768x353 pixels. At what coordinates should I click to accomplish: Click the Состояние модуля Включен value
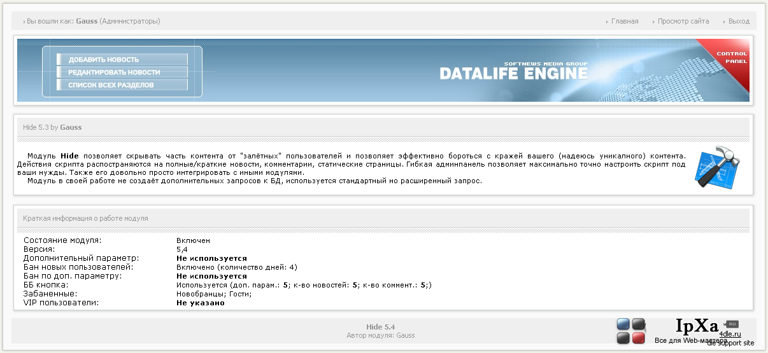pyautogui.click(x=193, y=240)
